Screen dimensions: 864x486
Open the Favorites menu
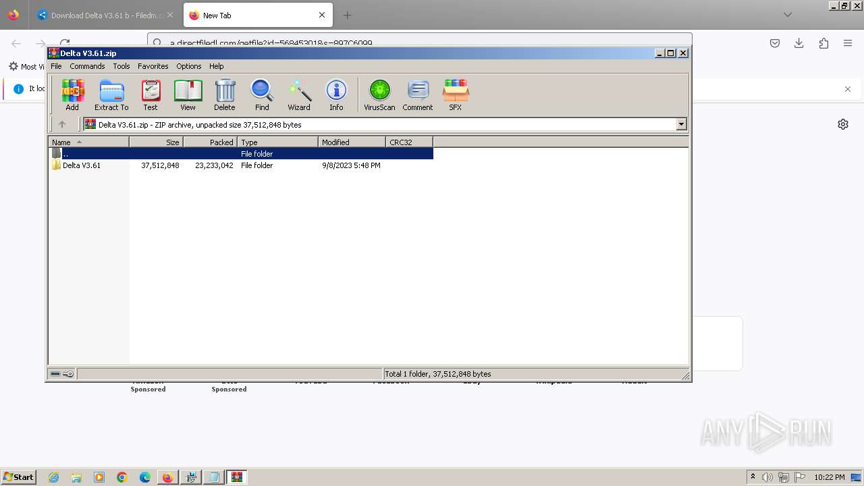click(153, 66)
